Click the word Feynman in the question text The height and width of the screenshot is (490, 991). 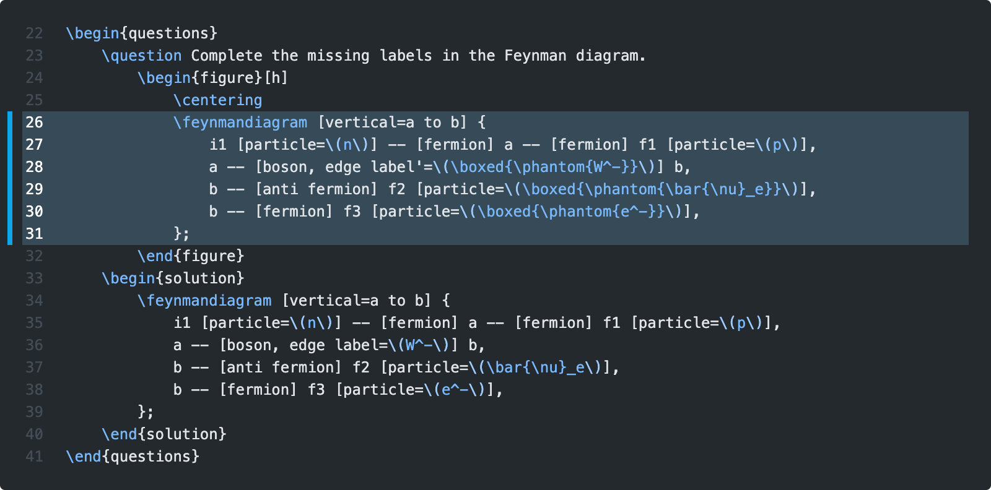coord(535,56)
